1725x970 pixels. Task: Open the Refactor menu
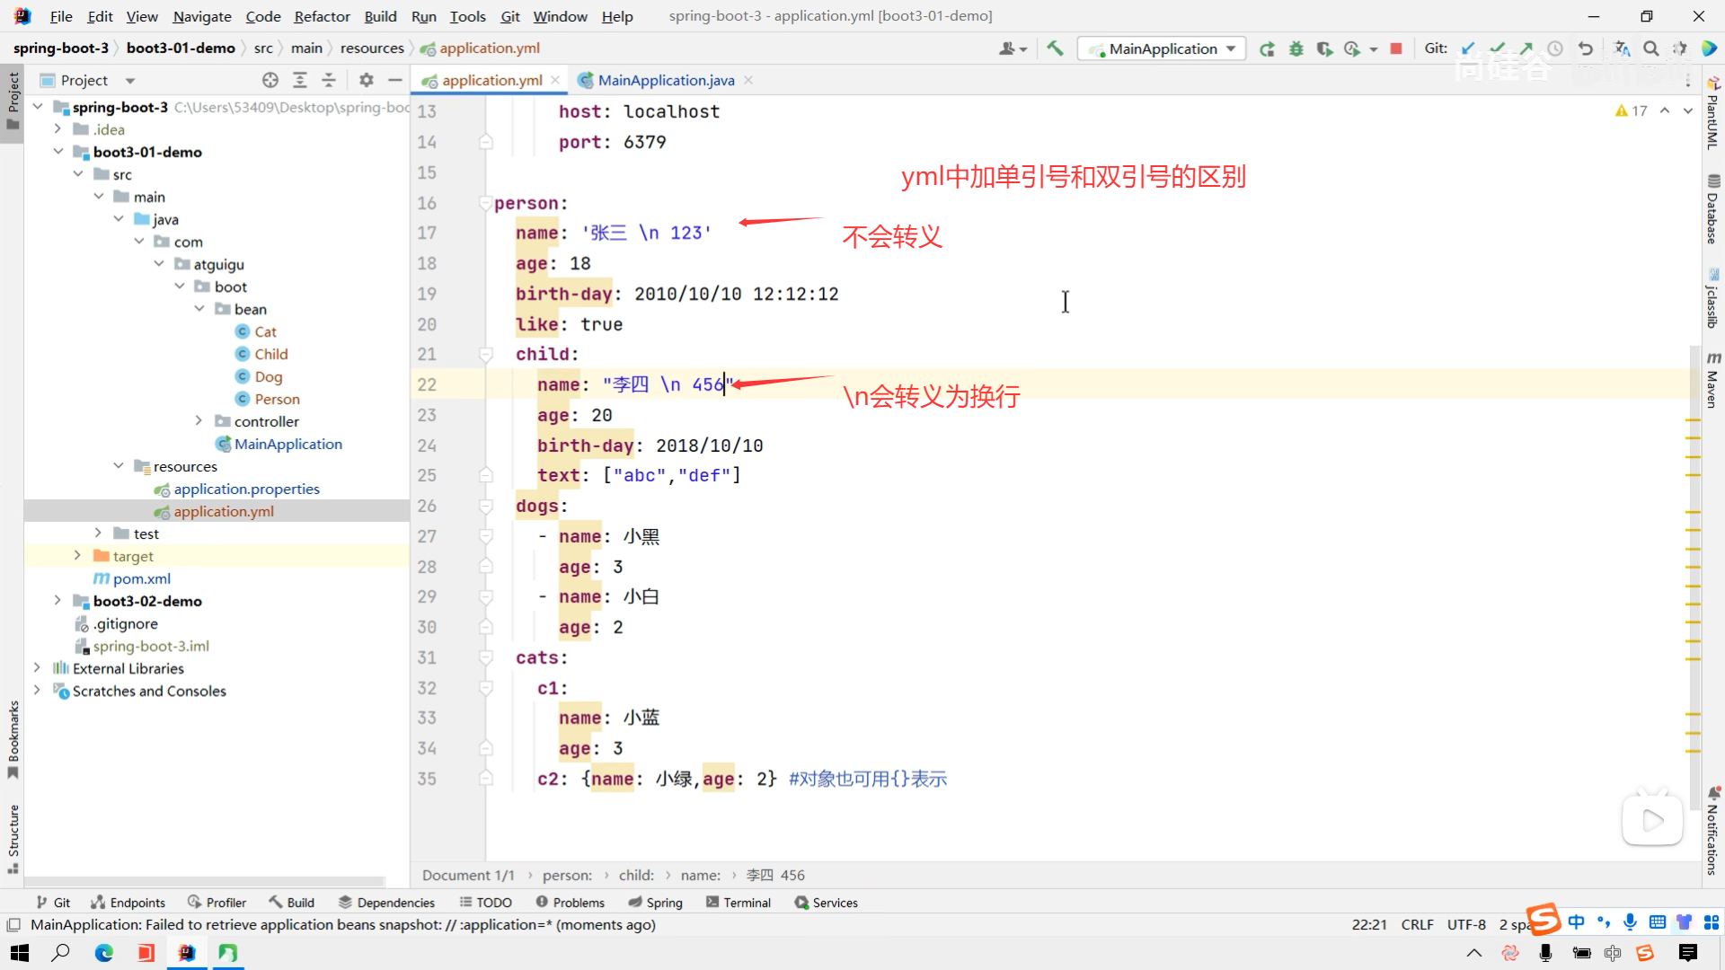point(321,16)
